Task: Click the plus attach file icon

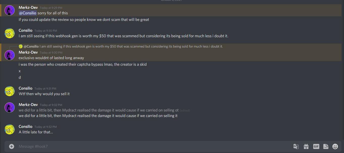Action: click(12, 146)
